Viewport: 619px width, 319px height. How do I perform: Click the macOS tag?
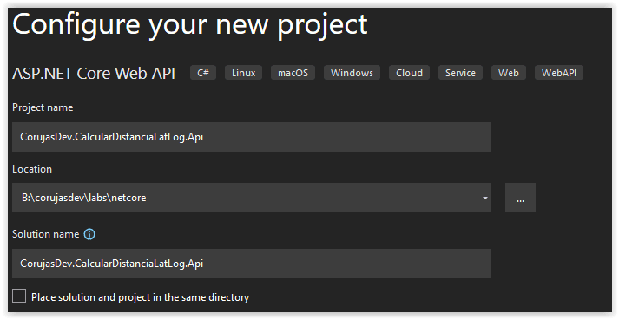coord(293,73)
